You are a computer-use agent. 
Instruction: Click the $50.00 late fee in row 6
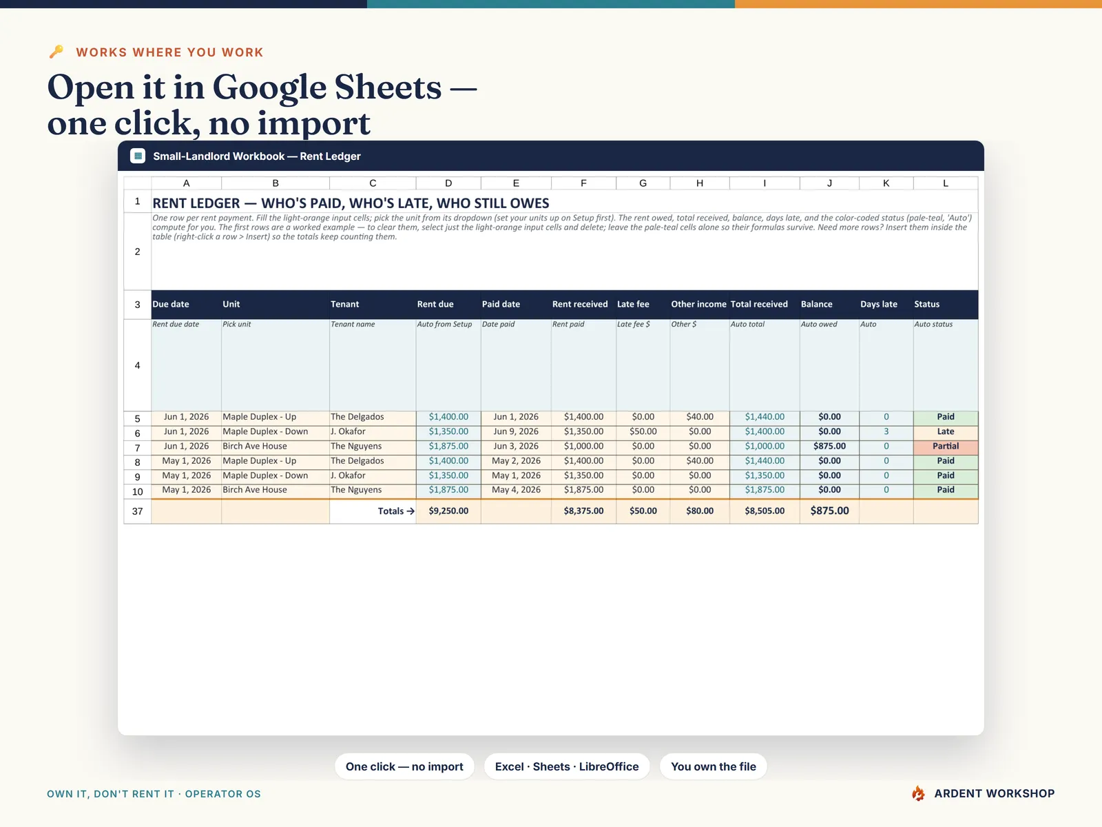tap(643, 431)
